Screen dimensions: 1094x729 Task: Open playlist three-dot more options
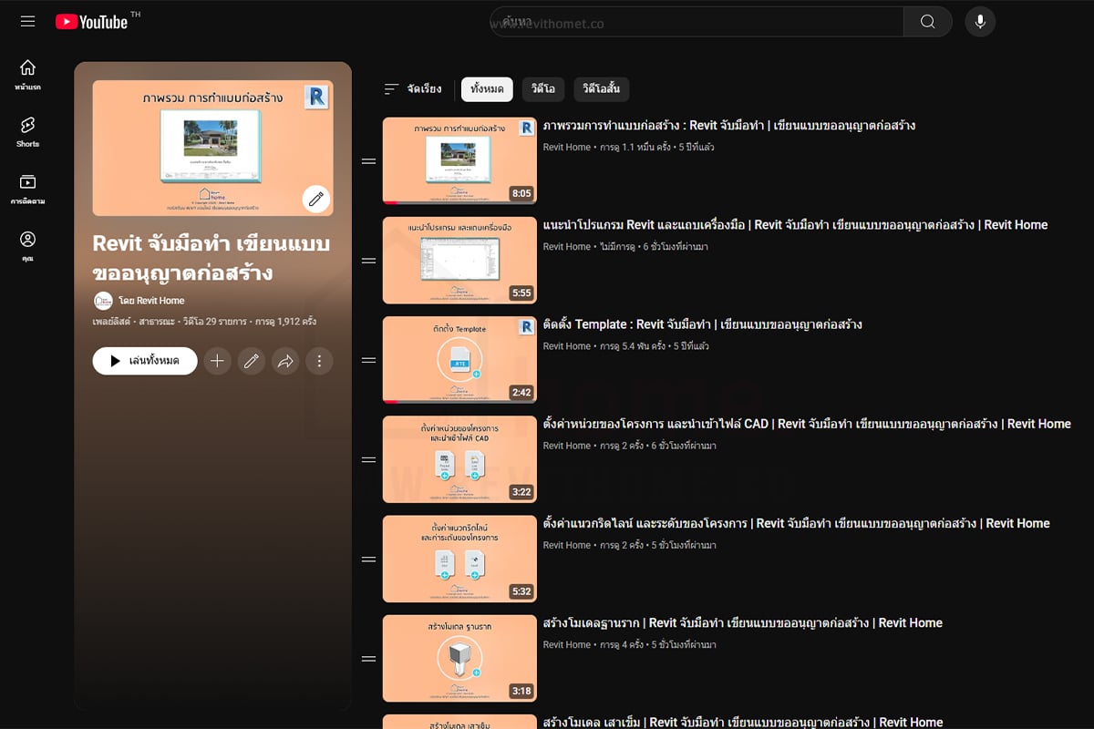click(x=319, y=361)
